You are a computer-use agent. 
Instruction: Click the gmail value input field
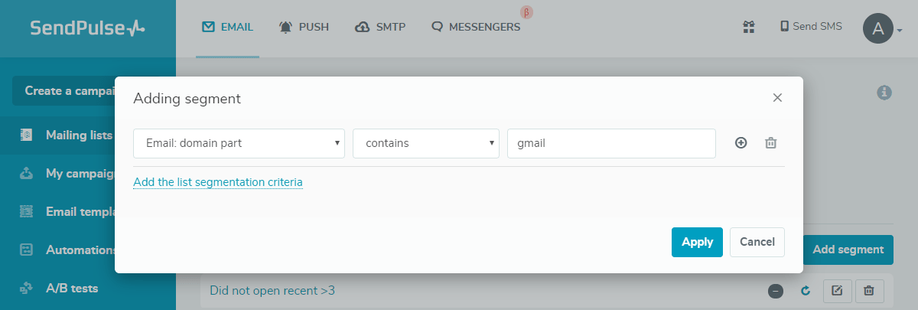coord(611,143)
